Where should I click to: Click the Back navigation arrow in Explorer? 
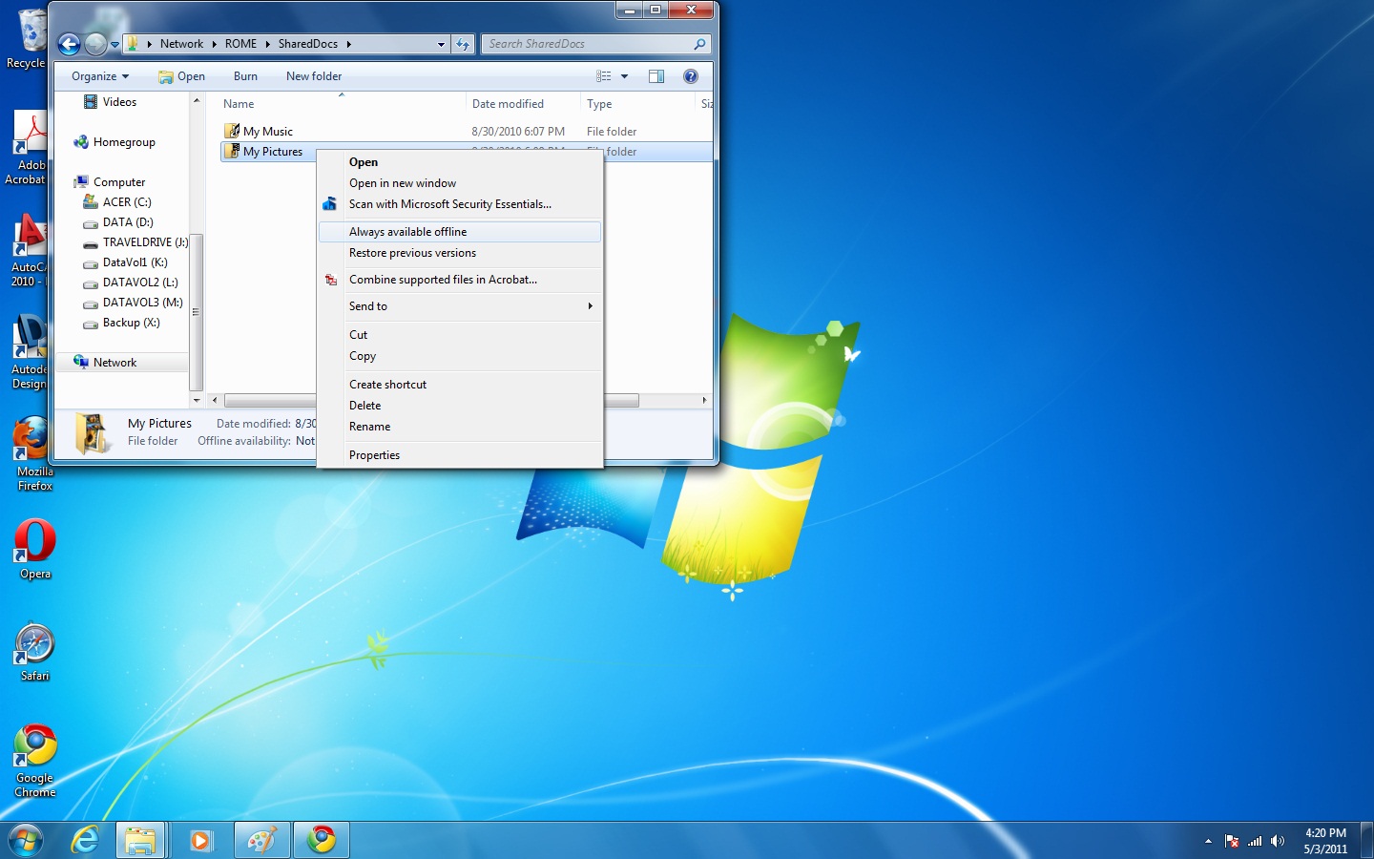click(69, 44)
